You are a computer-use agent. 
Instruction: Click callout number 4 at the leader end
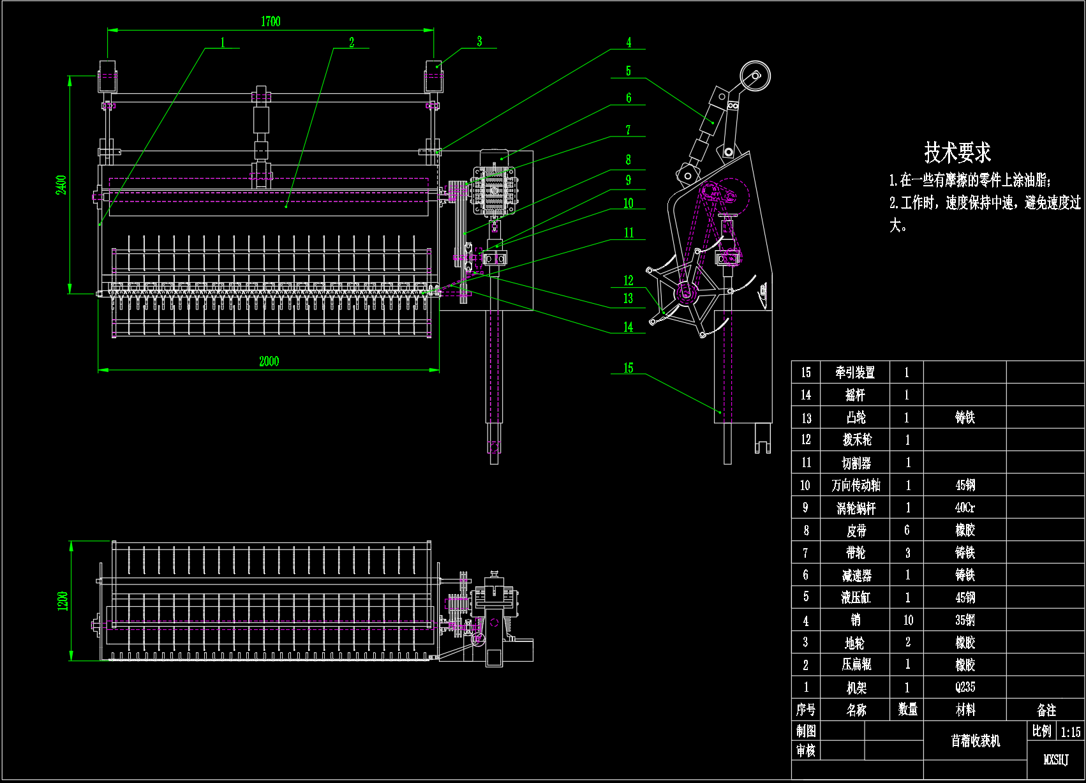click(x=629, y=42)
